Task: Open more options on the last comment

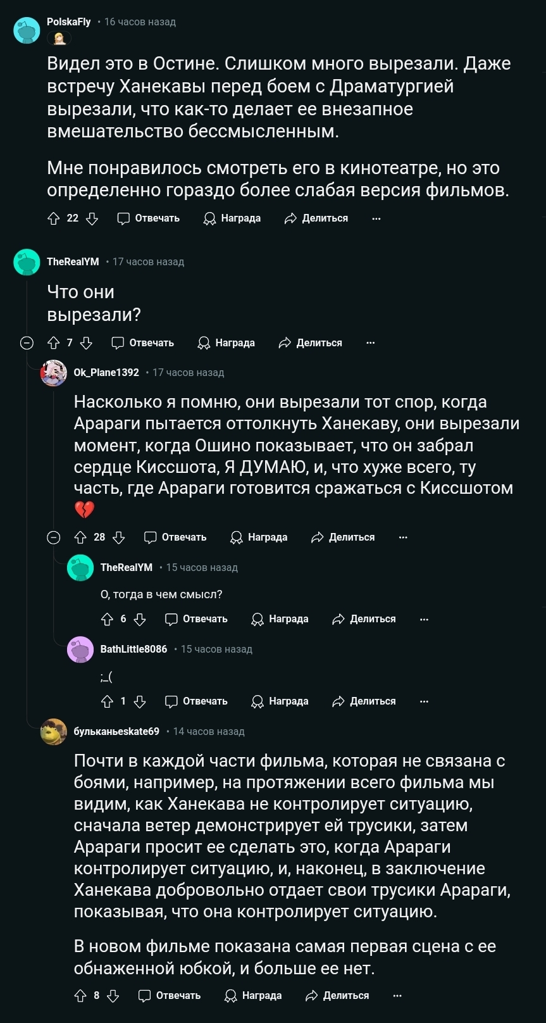Action: pos(397,996)
